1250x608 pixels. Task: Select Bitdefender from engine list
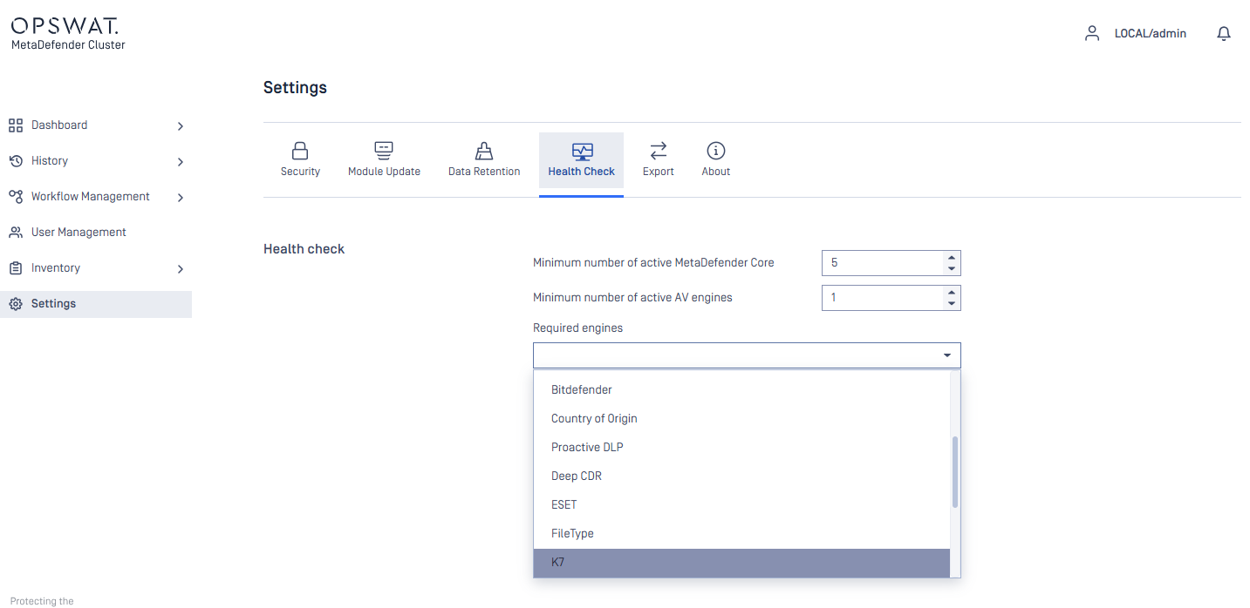coord(741,390)
